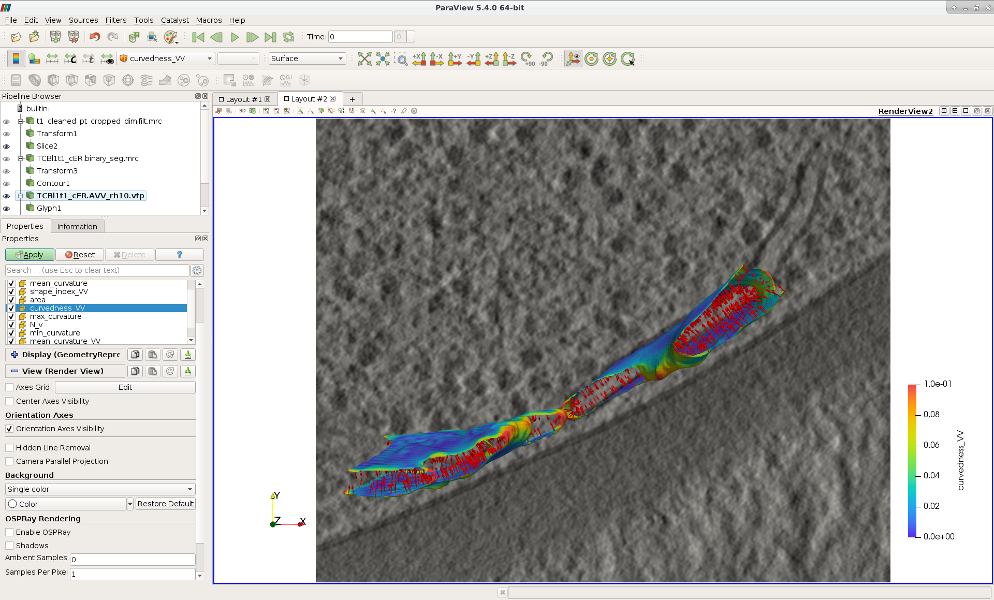The height and width of the screenshot is (600, 994).
Task: Enable the Axes Grid checkbox
Action: [x=9, y=387]
